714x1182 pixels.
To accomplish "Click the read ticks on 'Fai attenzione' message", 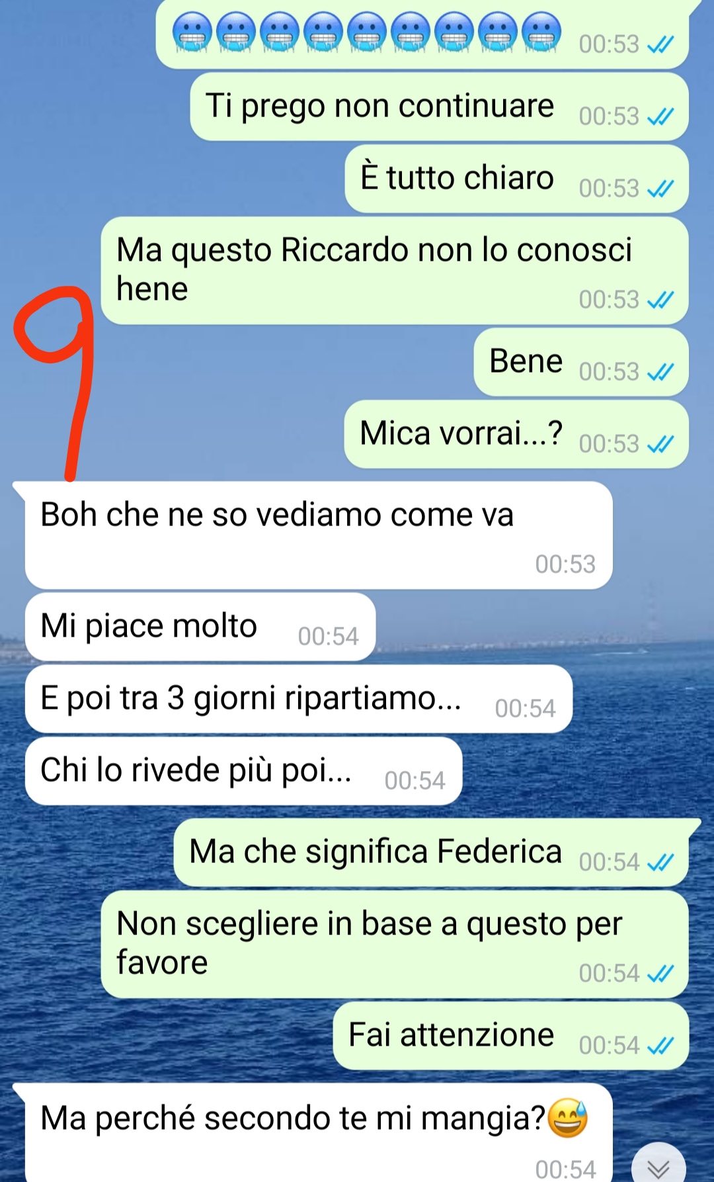I will click(660, 1046).
